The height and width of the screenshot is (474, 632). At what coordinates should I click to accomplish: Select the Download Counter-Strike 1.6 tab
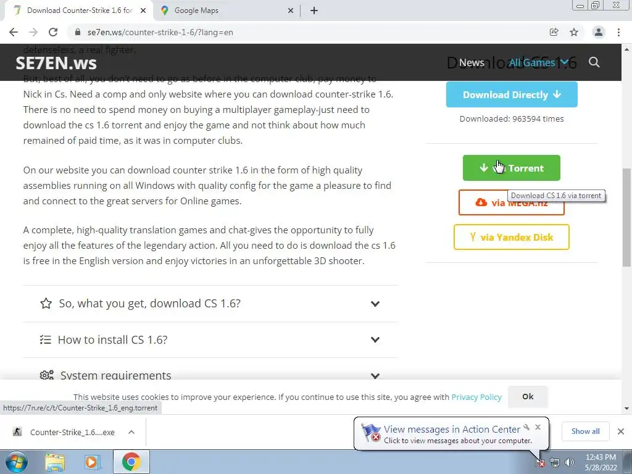coord(78,10)
